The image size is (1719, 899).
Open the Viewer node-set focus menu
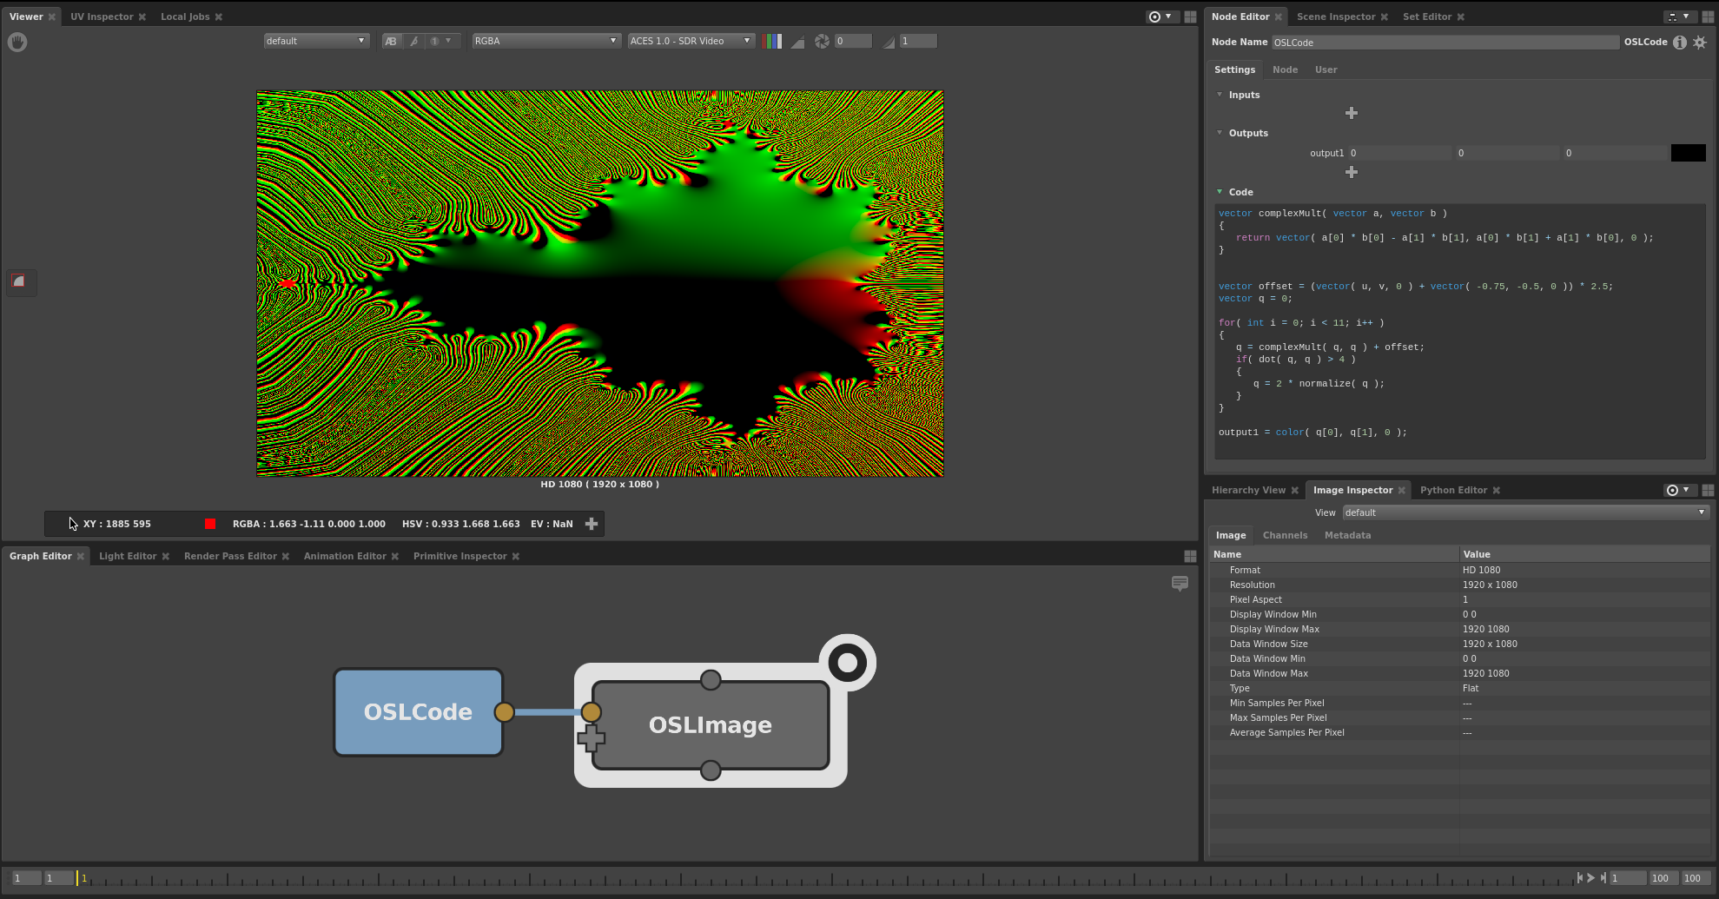pos(1160,17)
